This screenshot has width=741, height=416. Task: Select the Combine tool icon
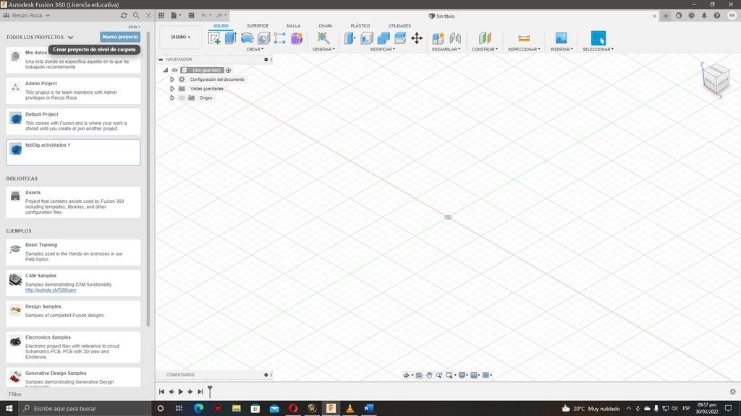point(384,38)
